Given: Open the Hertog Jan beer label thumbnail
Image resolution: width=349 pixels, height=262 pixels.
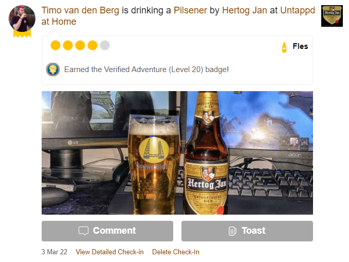Looking at the screenshot, I should 332,16.
